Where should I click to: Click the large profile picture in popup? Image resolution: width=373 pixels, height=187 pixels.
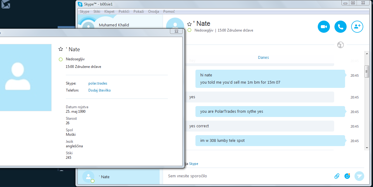pos(26,77)
